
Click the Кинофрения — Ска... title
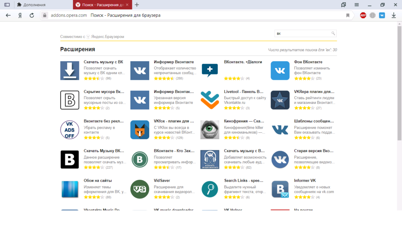coord(244,121)
